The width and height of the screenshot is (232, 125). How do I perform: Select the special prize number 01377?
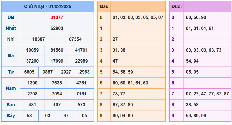point(57,17)
